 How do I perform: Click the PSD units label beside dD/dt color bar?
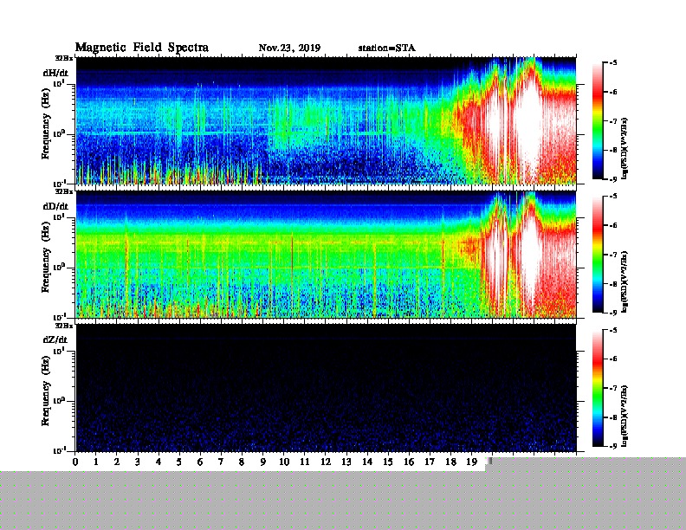625,281
